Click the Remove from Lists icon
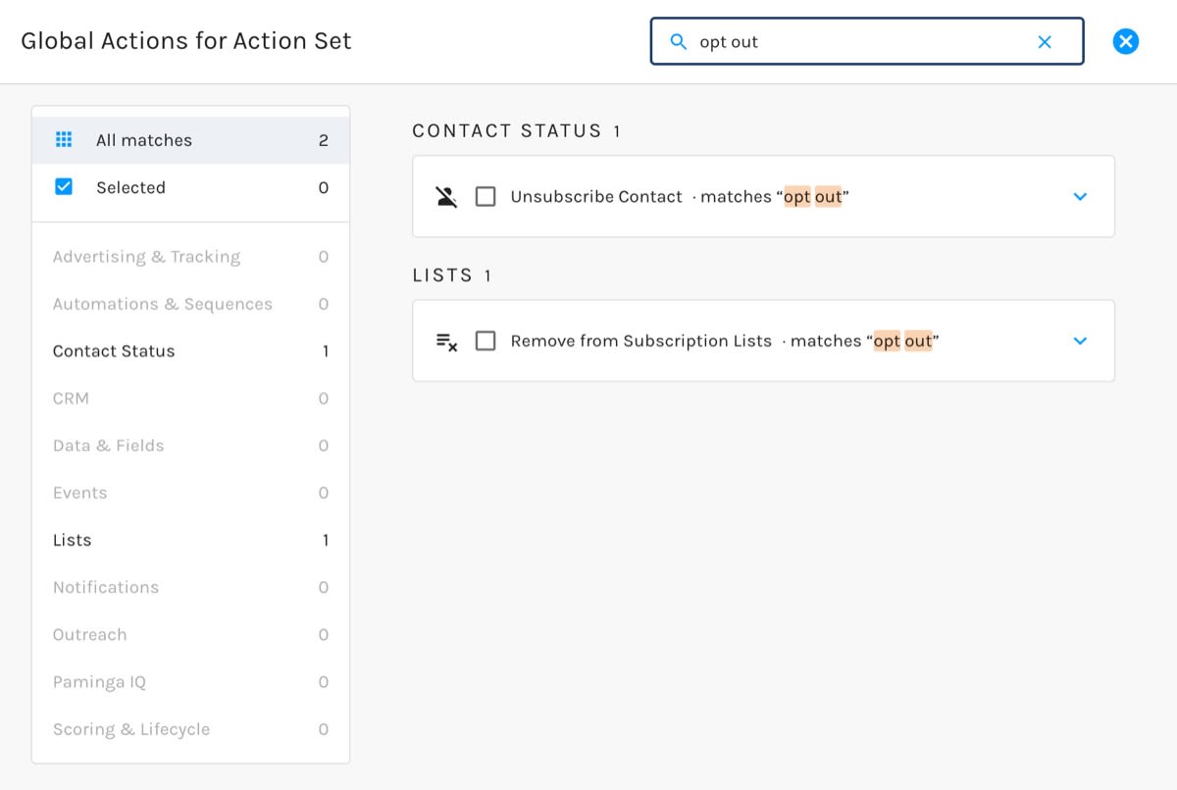Screen dimensions: 1177x790 coord(446,341)
